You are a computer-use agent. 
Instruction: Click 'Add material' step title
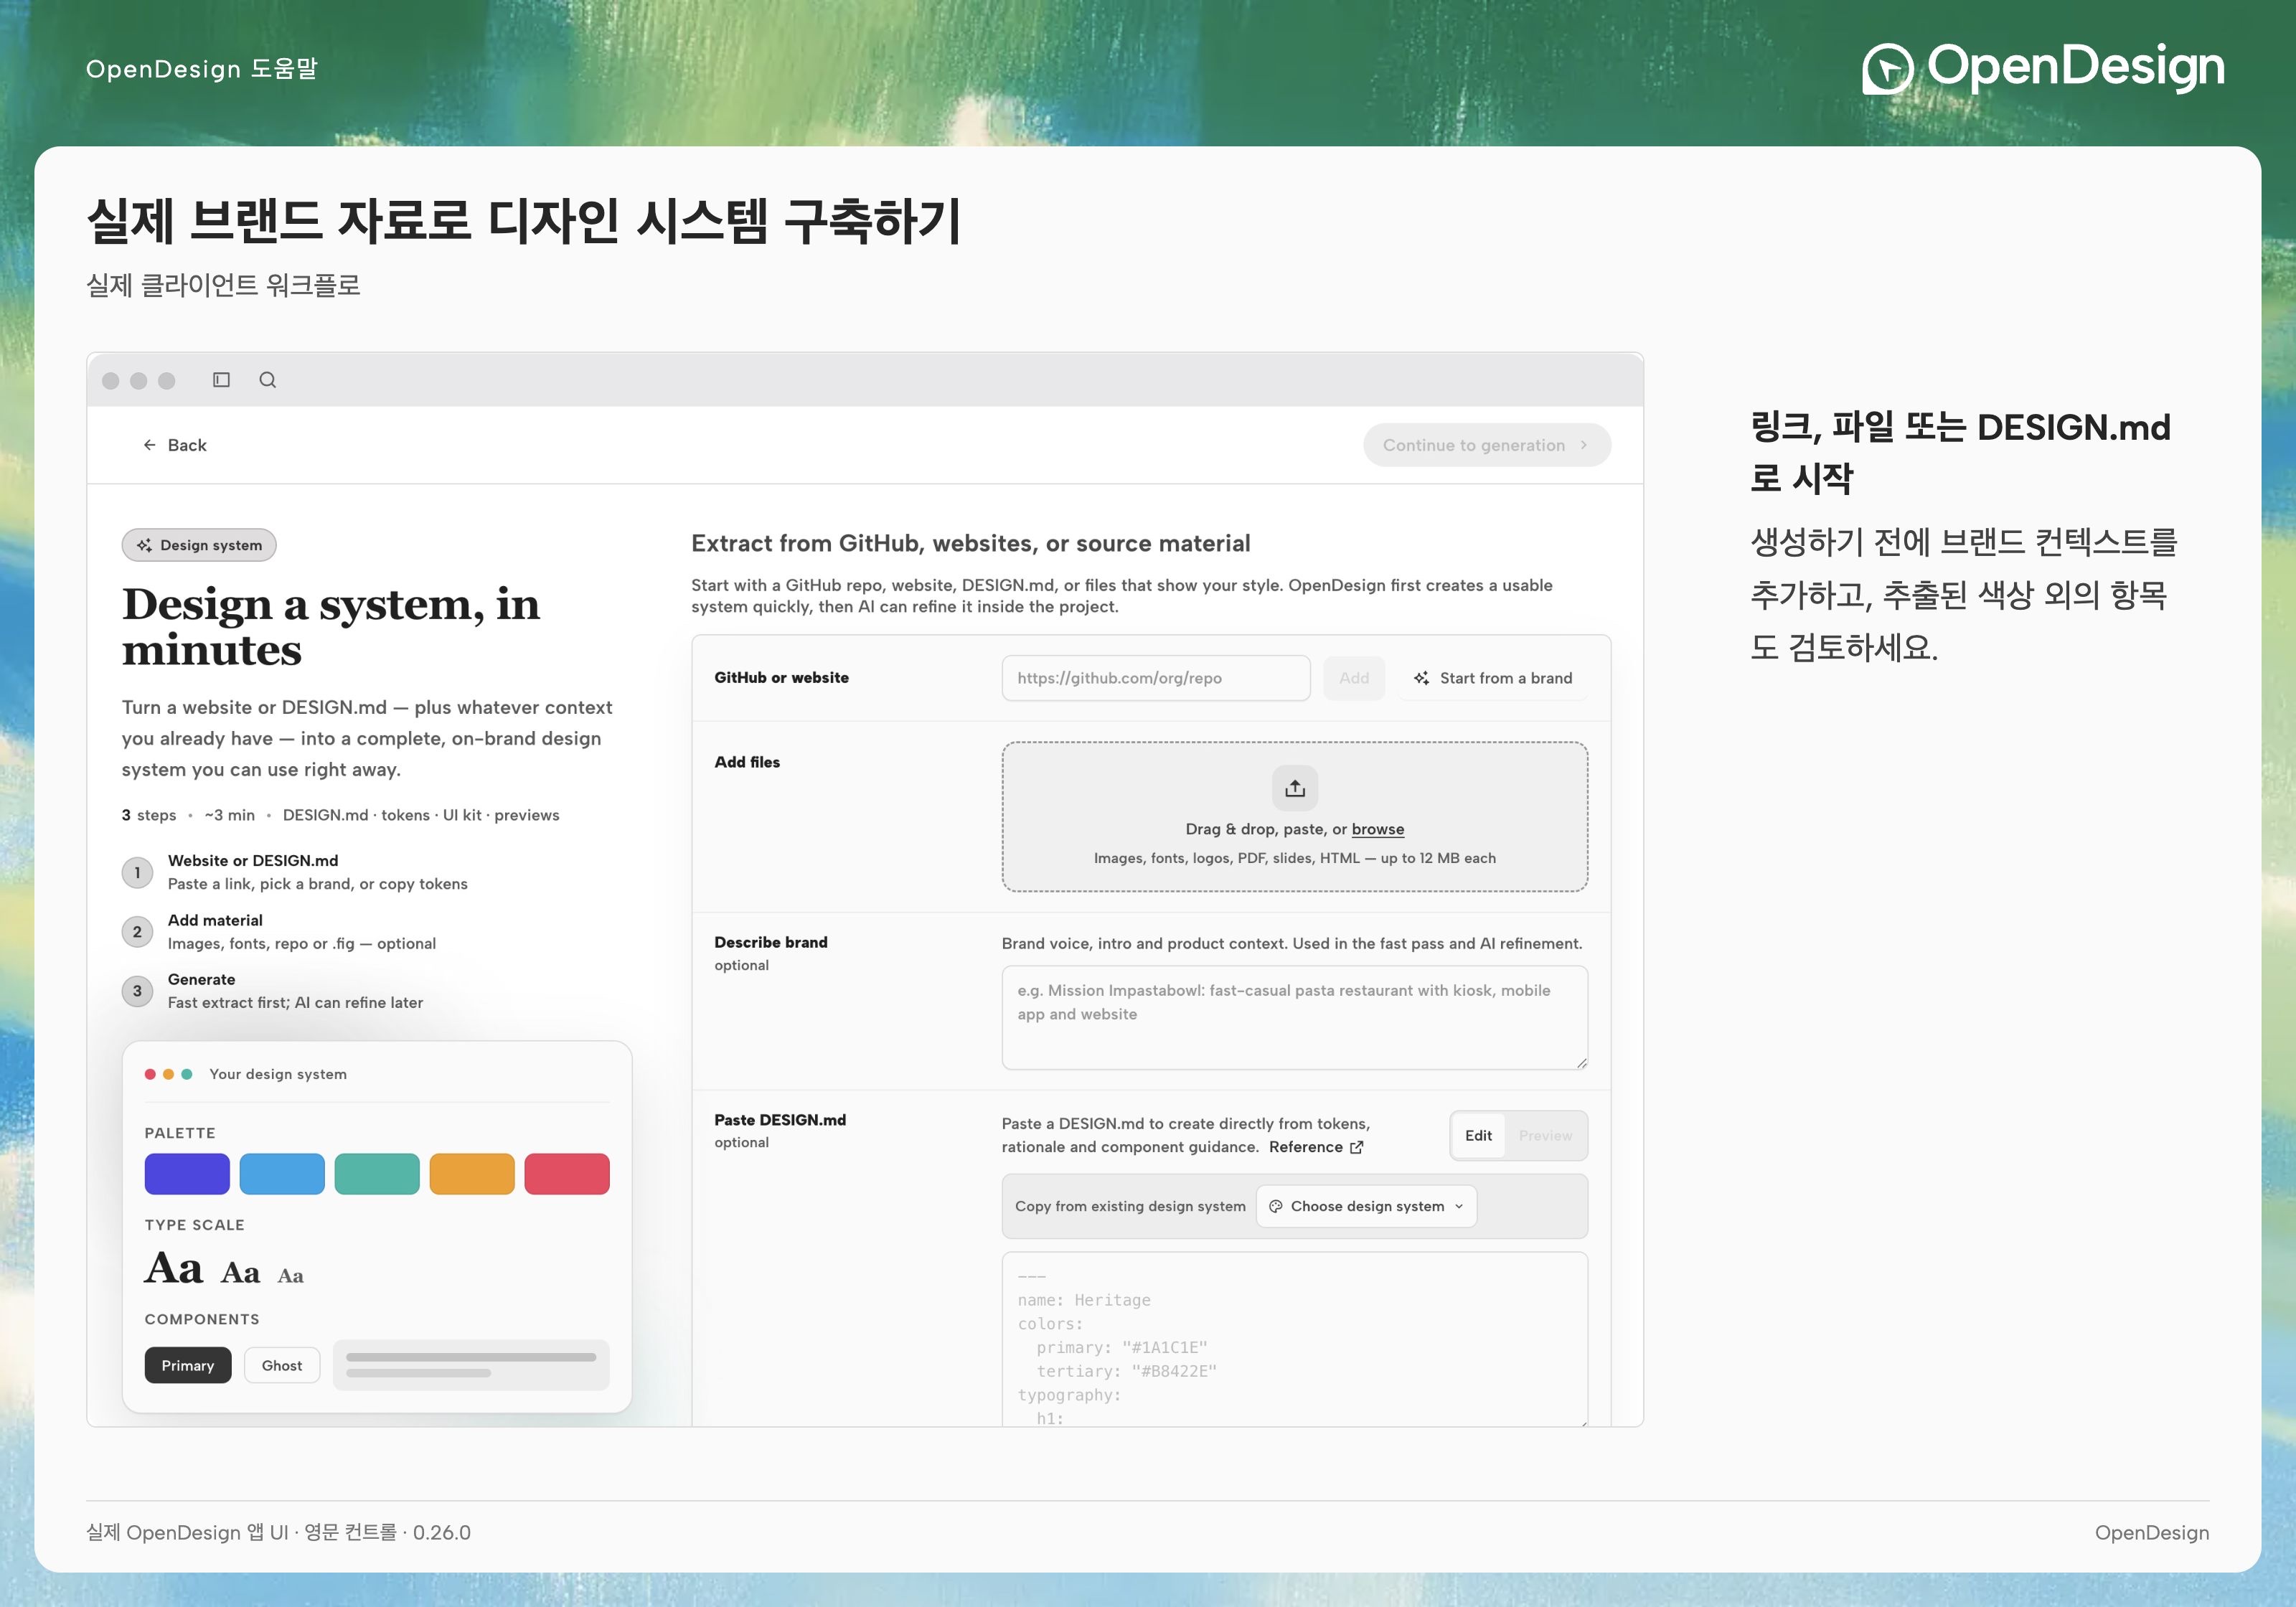215,920
